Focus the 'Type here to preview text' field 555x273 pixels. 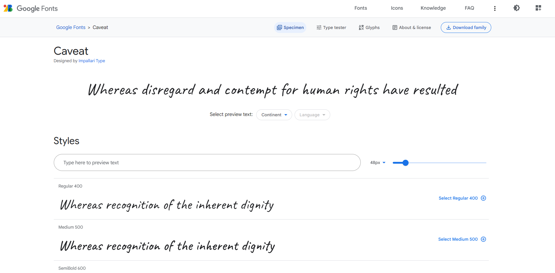[x=207, y=162]
